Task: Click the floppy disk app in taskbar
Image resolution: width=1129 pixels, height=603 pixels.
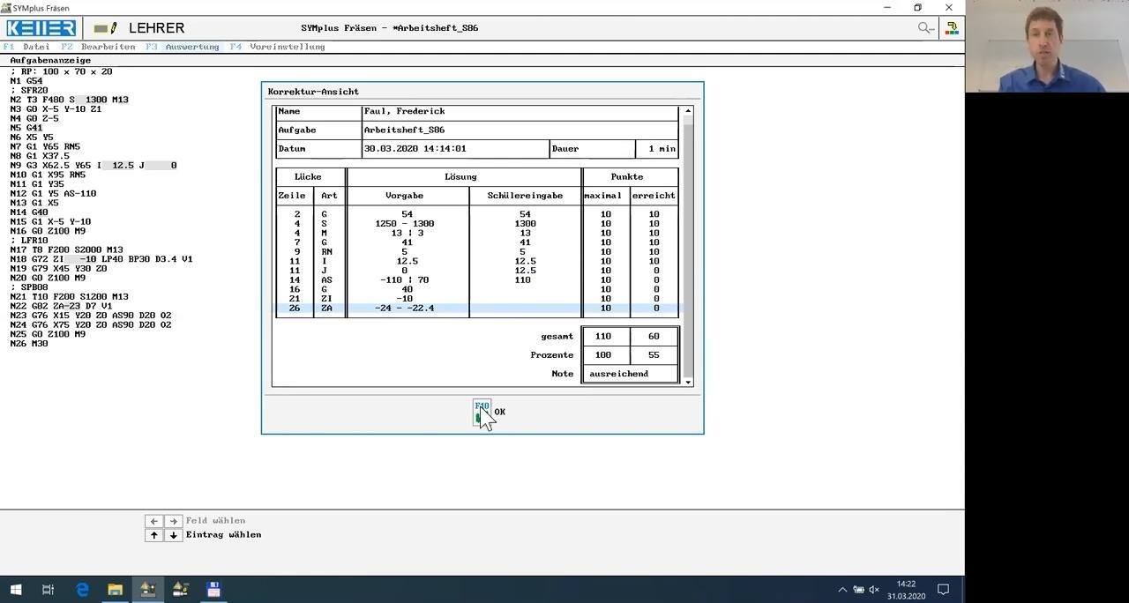Action: 213,590
